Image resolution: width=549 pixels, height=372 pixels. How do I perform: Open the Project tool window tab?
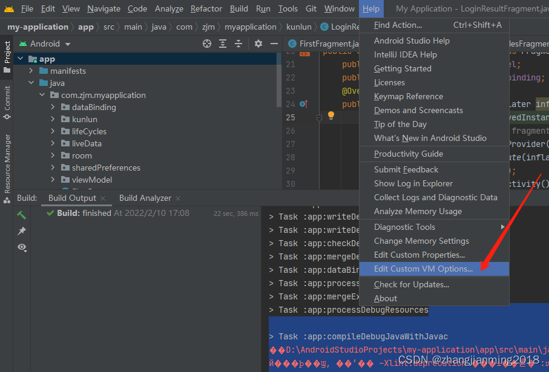[7, 56]
